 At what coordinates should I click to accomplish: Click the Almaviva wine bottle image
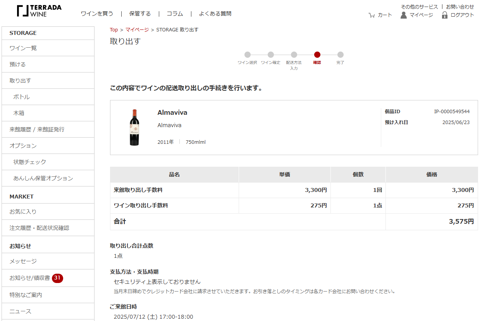(x=134, y=128)
